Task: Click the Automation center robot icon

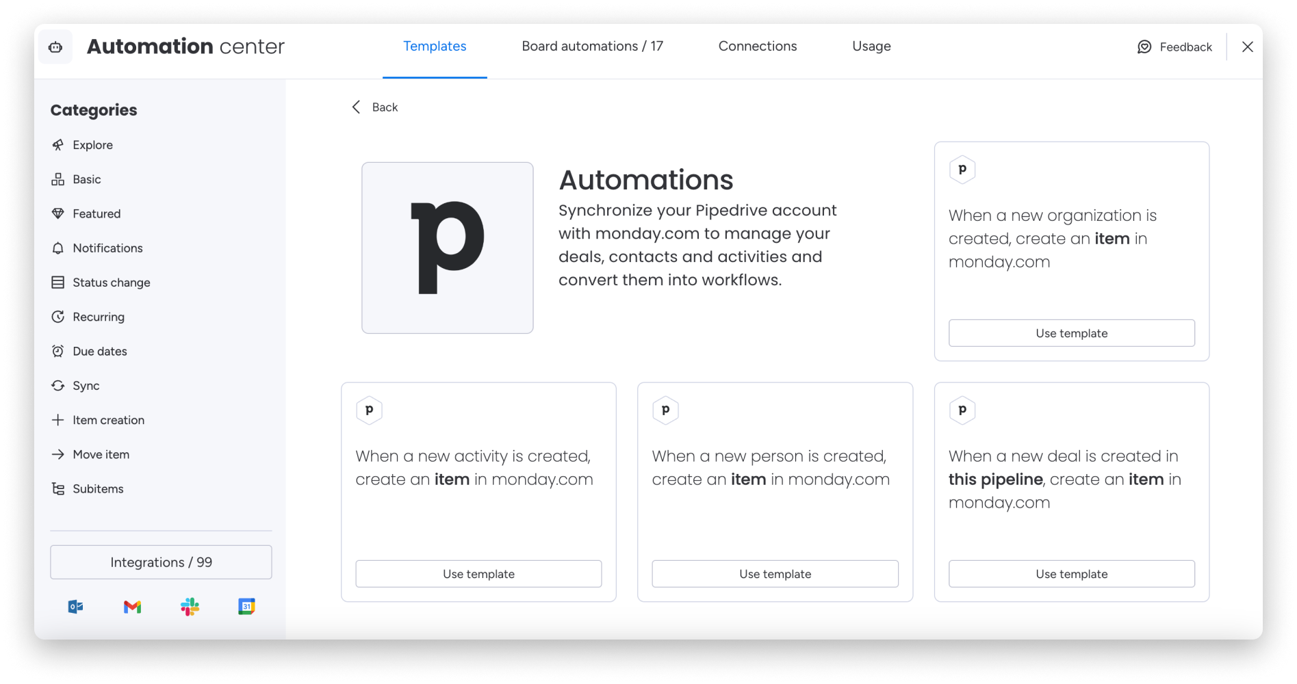Action: pos(55,47)
